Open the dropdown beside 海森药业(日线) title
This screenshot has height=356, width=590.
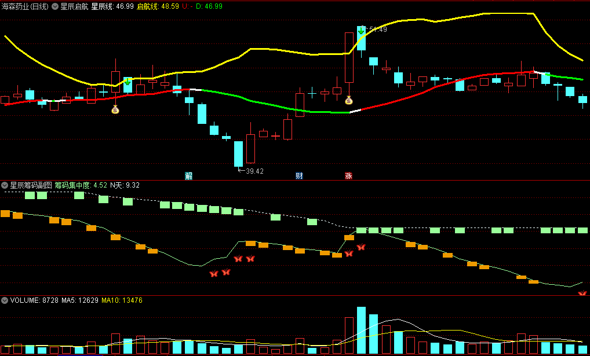(55, 6)
